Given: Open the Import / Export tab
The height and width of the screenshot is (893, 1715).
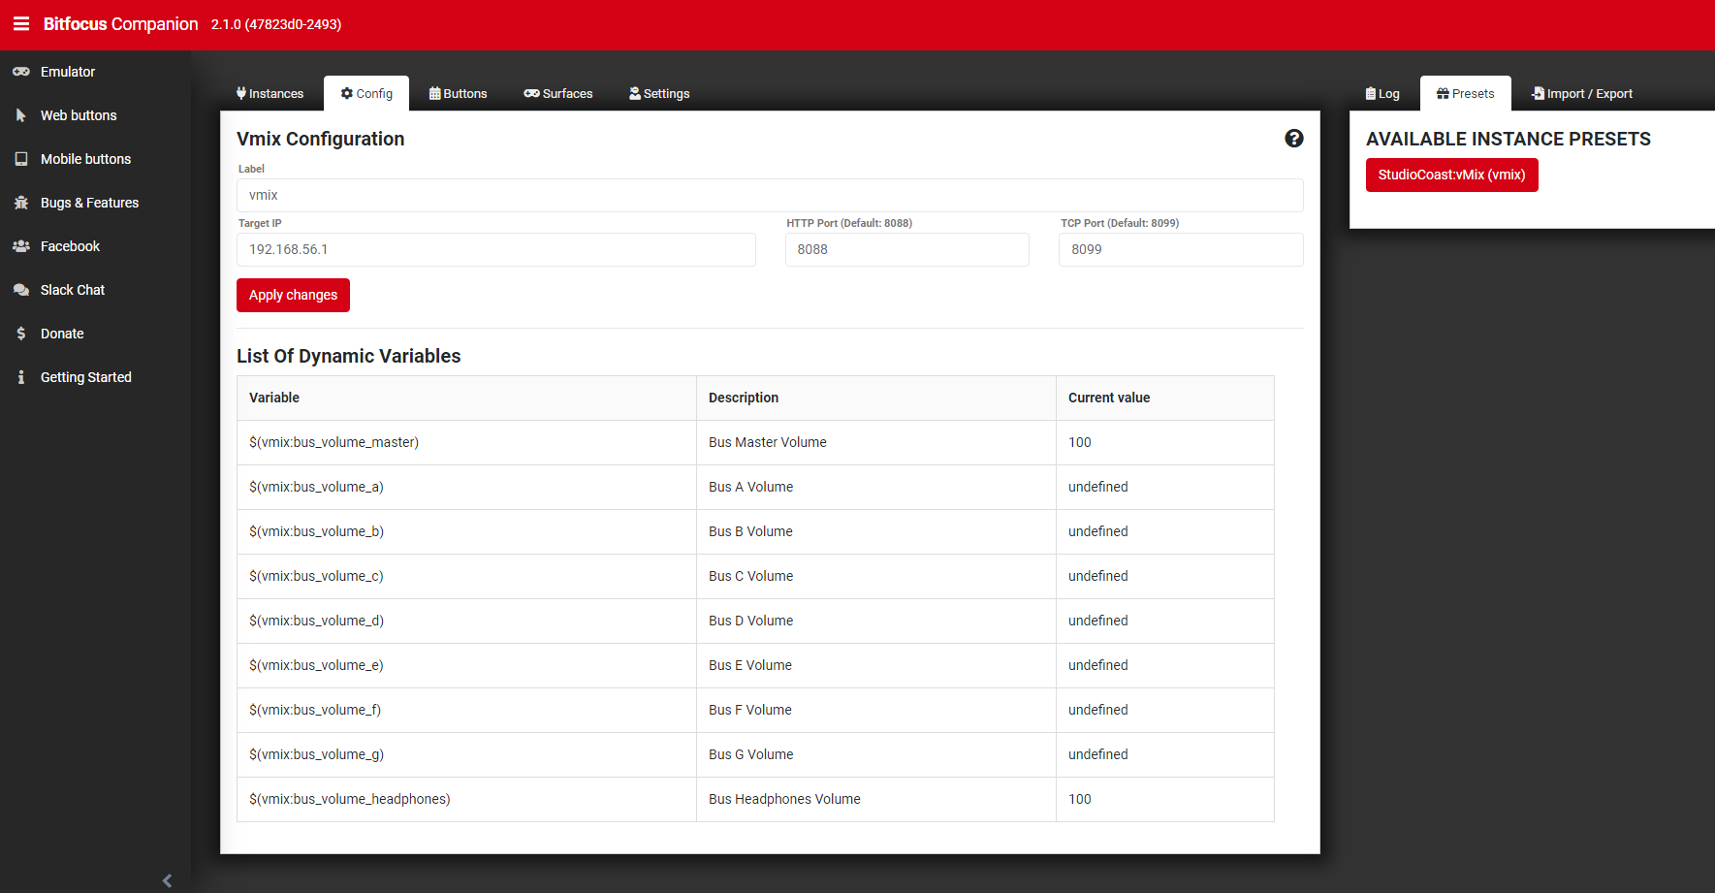Looking at the screenshot, I should pyautogui.click(x=1582, y=94).
